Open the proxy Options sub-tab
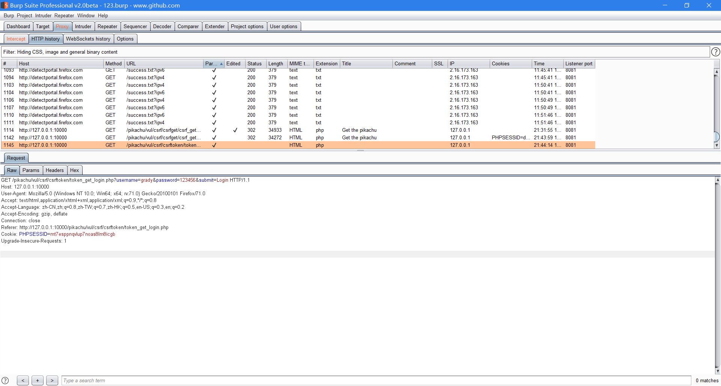The width and height of the screenshot is (721, 386). point(125,39)
